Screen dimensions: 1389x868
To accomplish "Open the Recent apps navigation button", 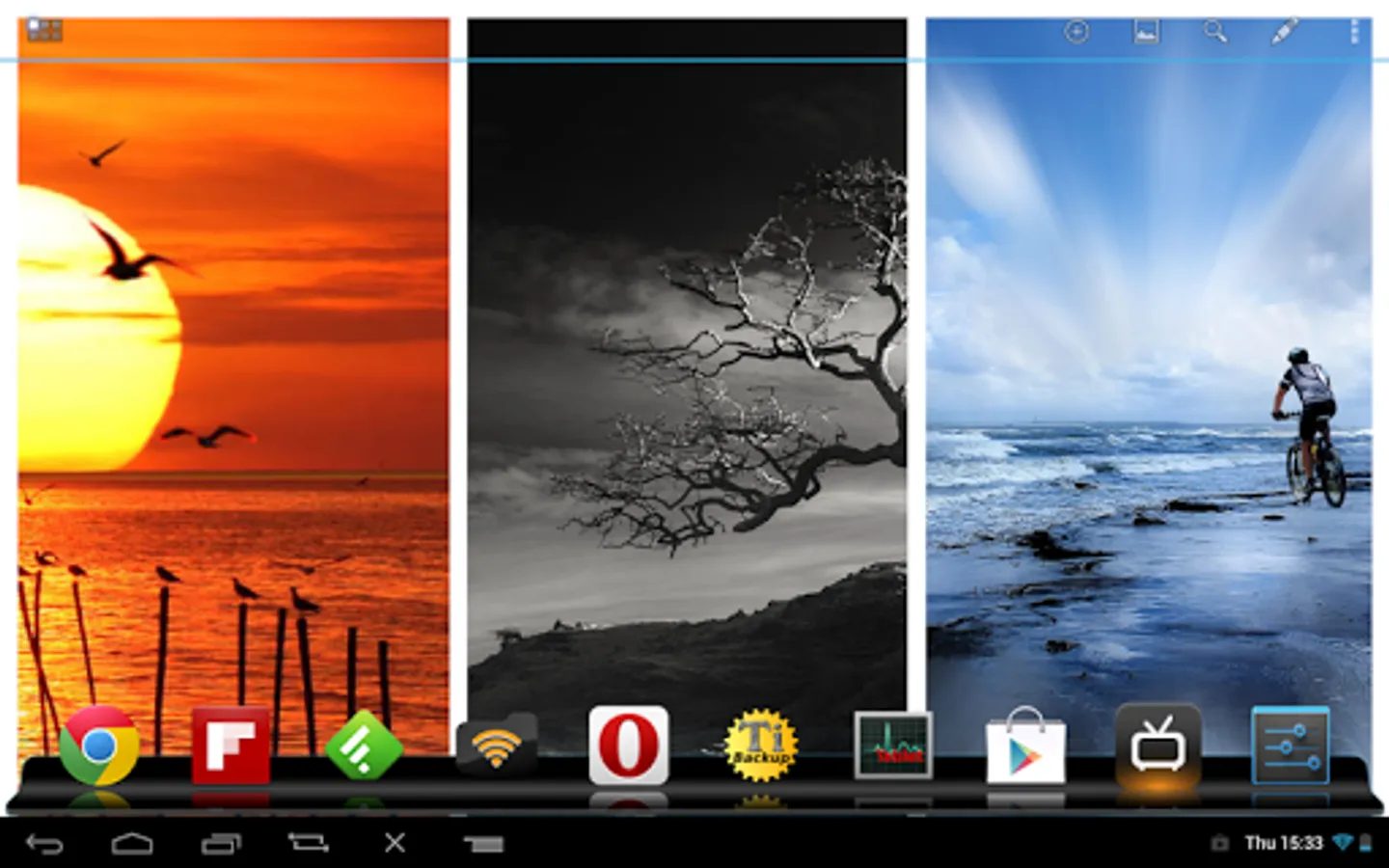I will [221, 844].
